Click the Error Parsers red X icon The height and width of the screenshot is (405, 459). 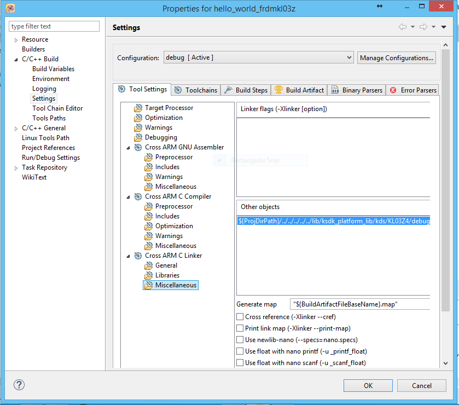pyautogui.click(x=393, y=90)
